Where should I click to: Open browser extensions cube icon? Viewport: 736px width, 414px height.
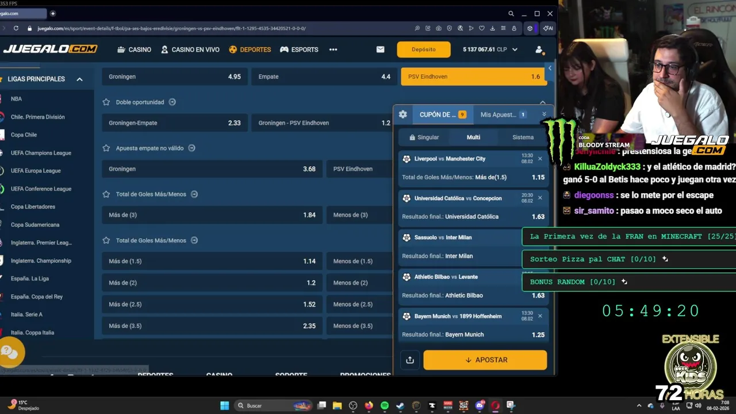pos(530,28)
